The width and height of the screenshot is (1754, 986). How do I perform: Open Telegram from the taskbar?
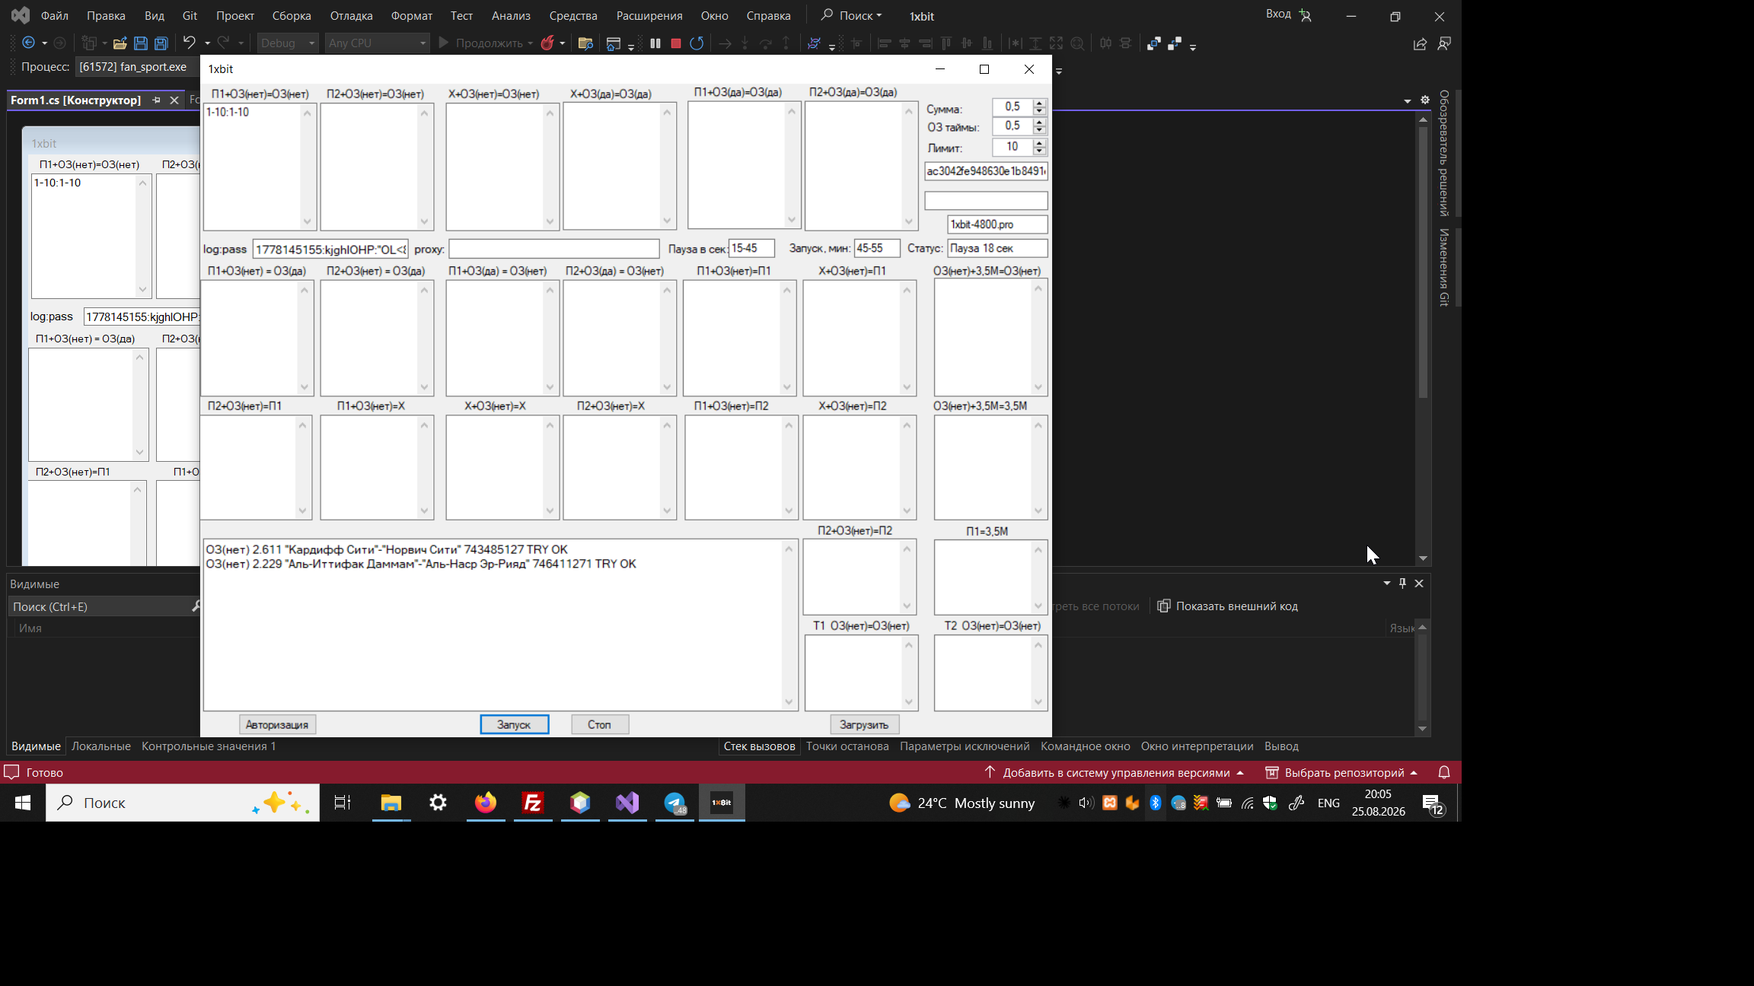[675, 803]
